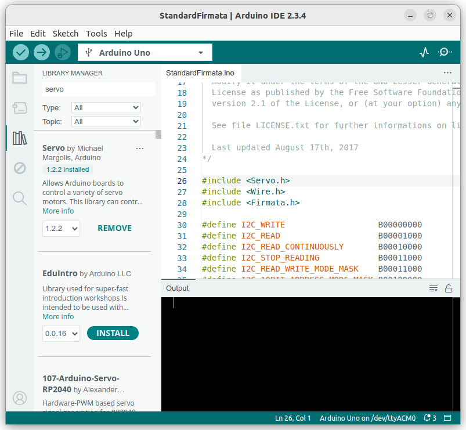Open Boards Manager from the sidebar
Viewport: 466px width, 430px height.
click(20, 108)
